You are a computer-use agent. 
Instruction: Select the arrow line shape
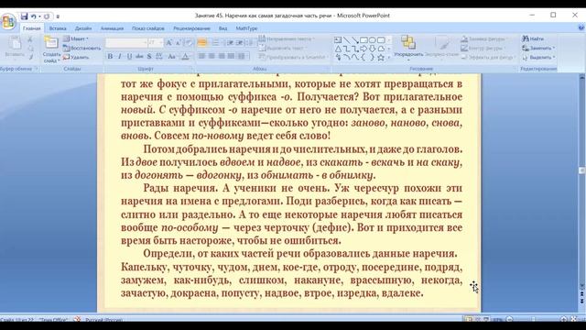[355, 40]
